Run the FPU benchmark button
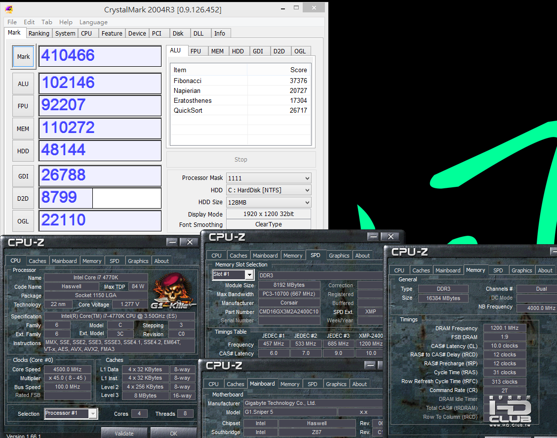The height and width of the screenshot is (438, 557). 23,106
